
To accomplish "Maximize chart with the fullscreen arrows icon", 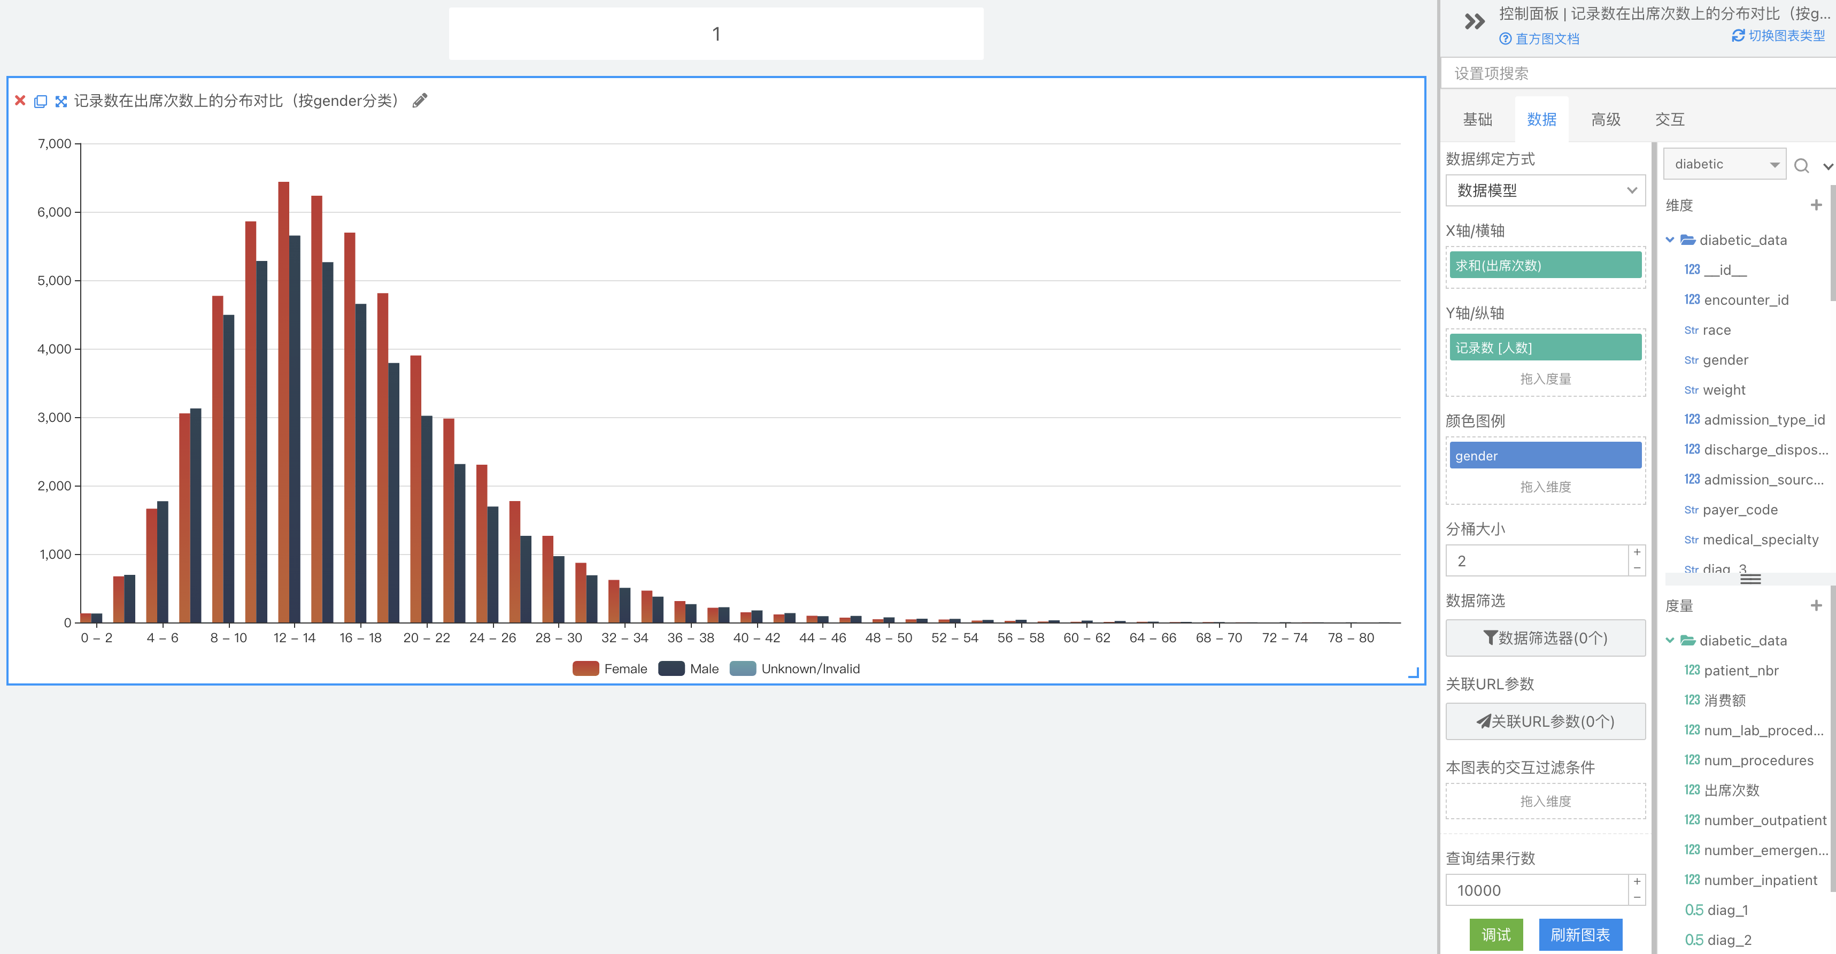I will pos(61,101).
